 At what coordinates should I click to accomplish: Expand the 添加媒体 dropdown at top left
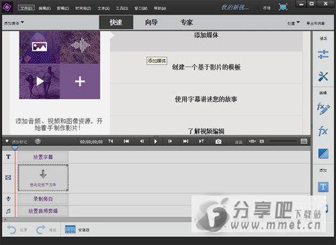14,23
